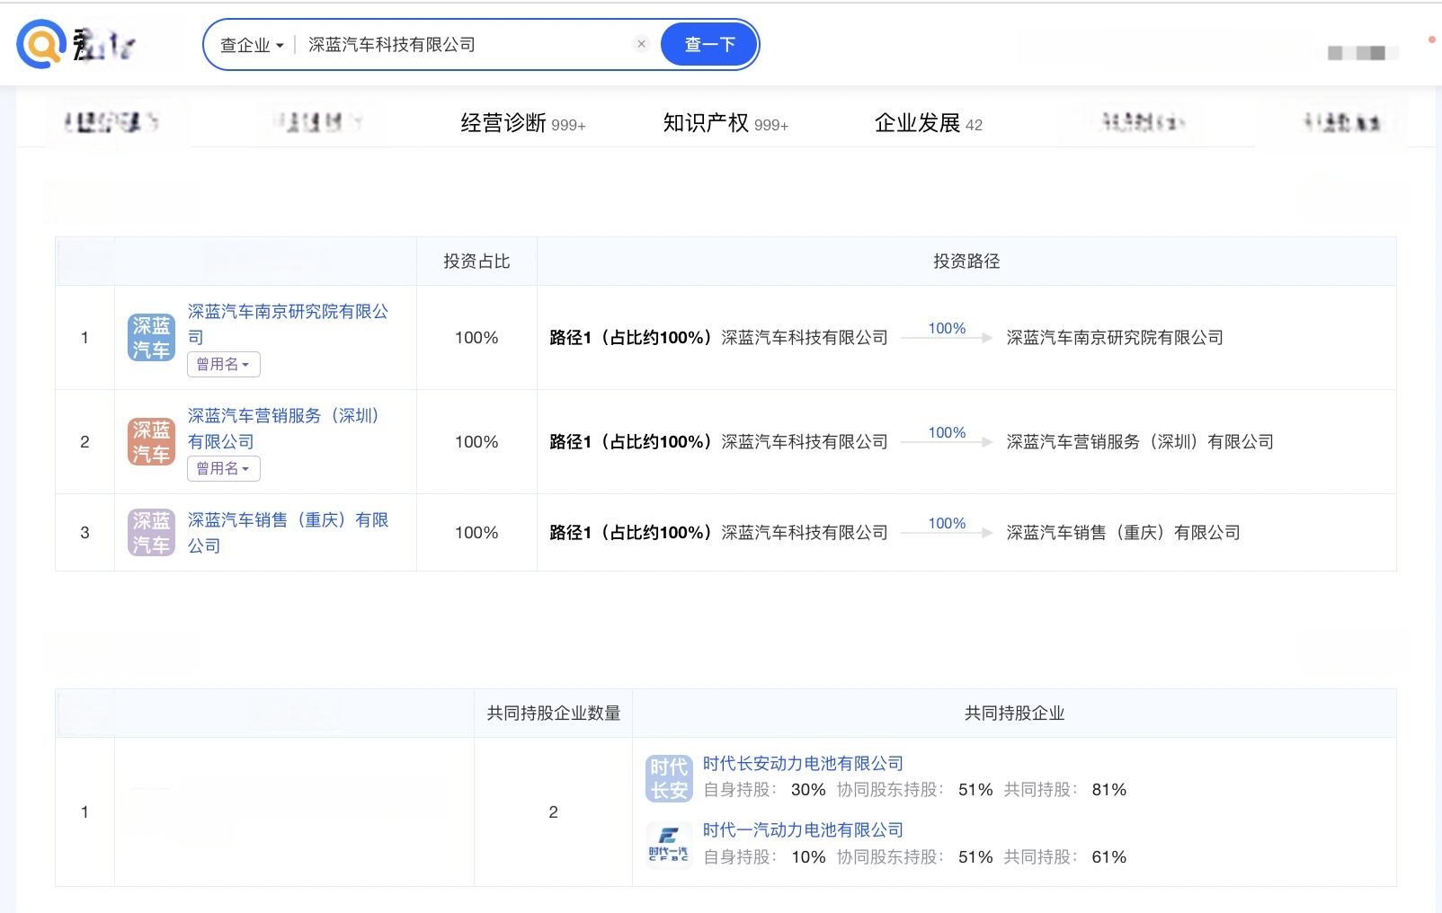Viewport: 1442px width, 913px height.
Task: Click 共同持股企业 column header
Action: click(1014, 714)
